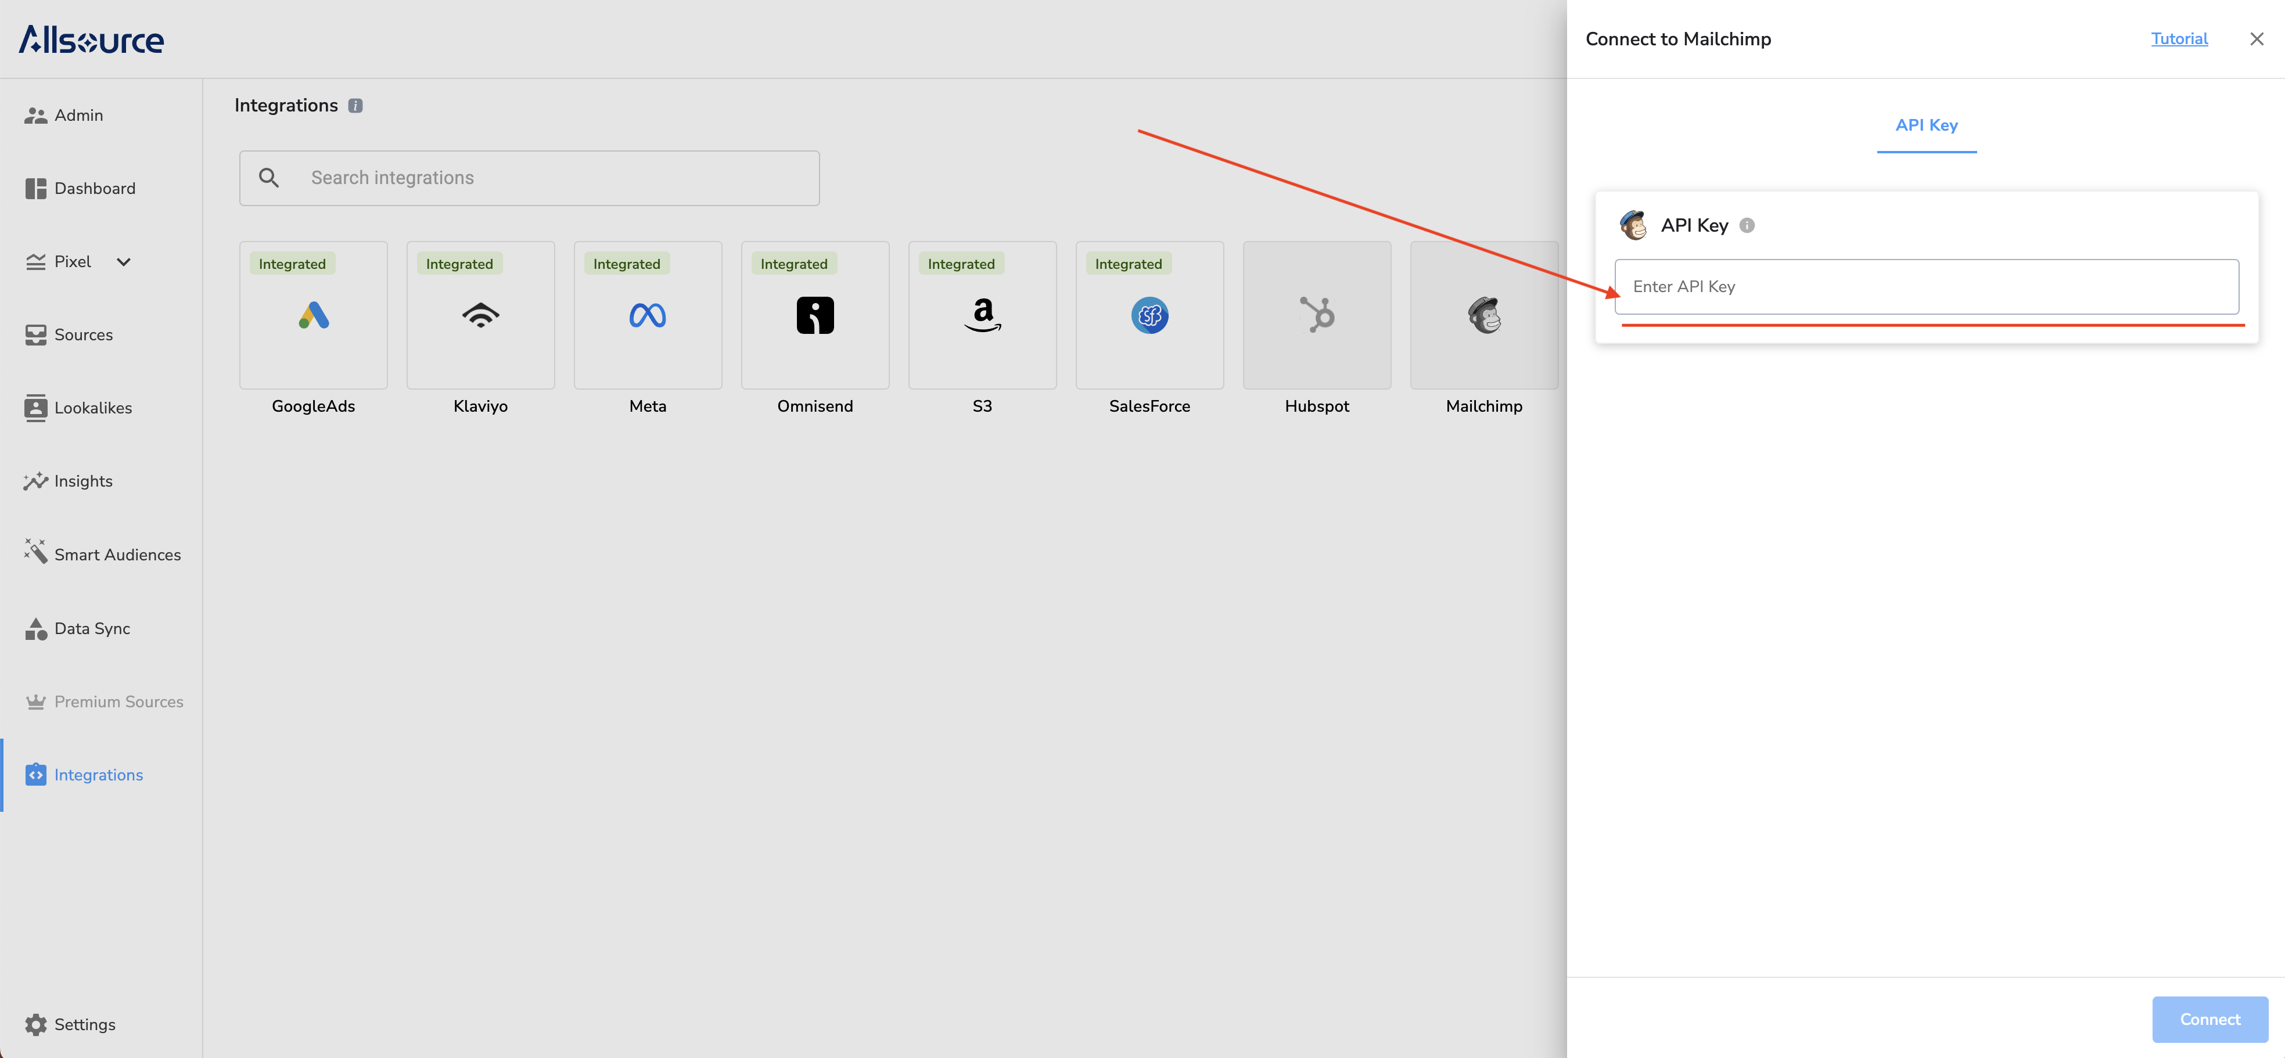Open the Tutorial link
2285x1058 pixels.
coord(2179,39)
